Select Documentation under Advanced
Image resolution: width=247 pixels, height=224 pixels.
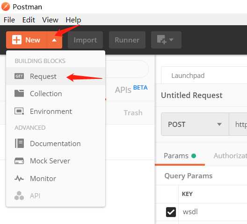(56, 144)
